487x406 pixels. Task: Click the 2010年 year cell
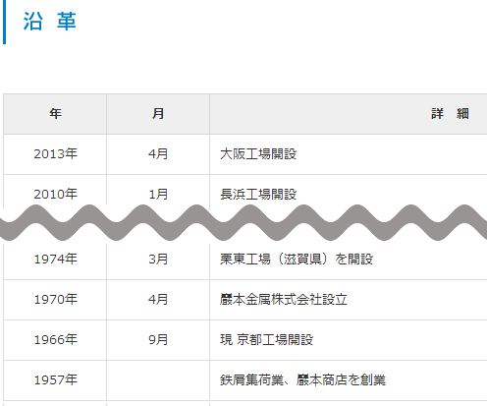56,194
